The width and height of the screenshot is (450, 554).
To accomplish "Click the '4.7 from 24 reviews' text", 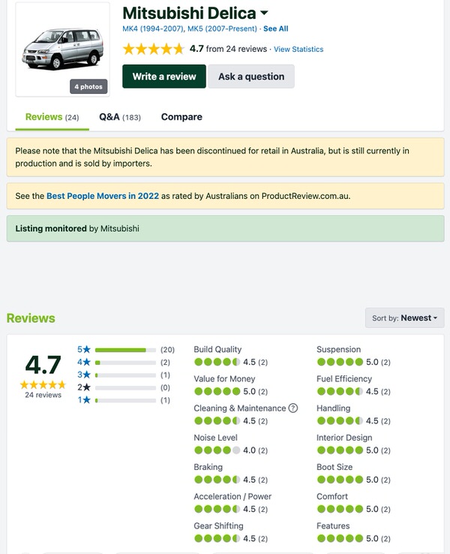I will 228,49.
